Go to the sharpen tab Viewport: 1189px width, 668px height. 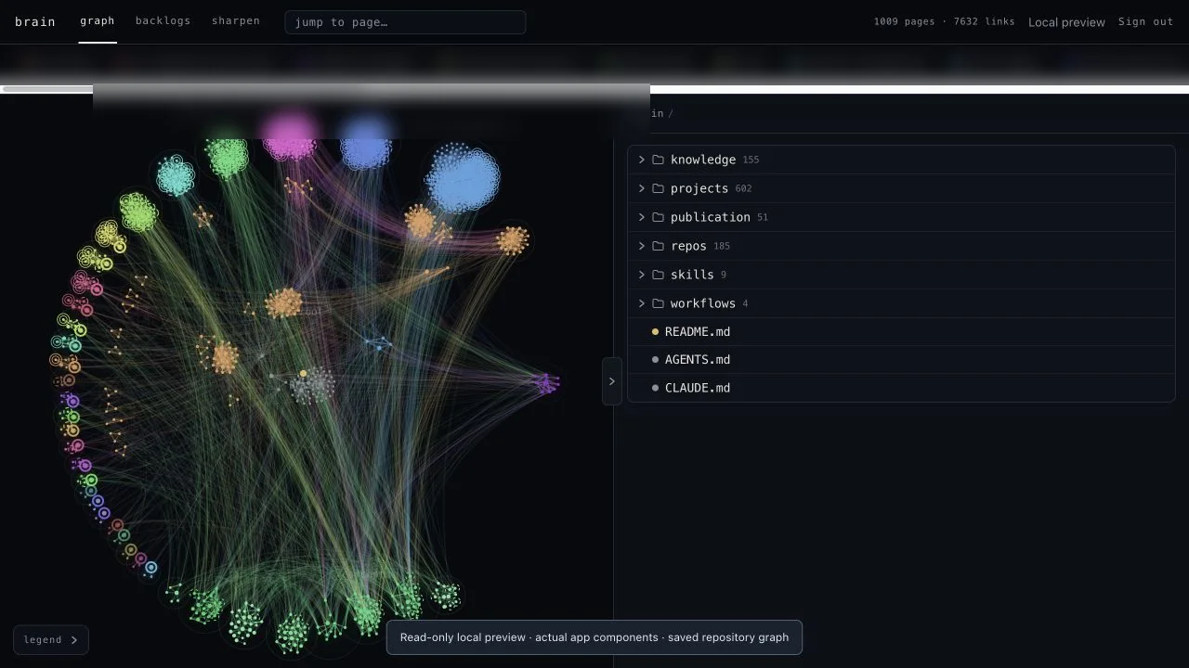click(x=236, y=20)
